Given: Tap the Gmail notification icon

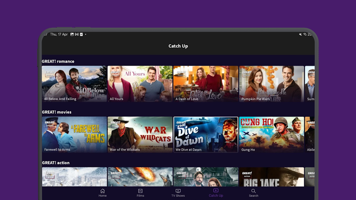Looking at the screenshot, I should point(76,34).
